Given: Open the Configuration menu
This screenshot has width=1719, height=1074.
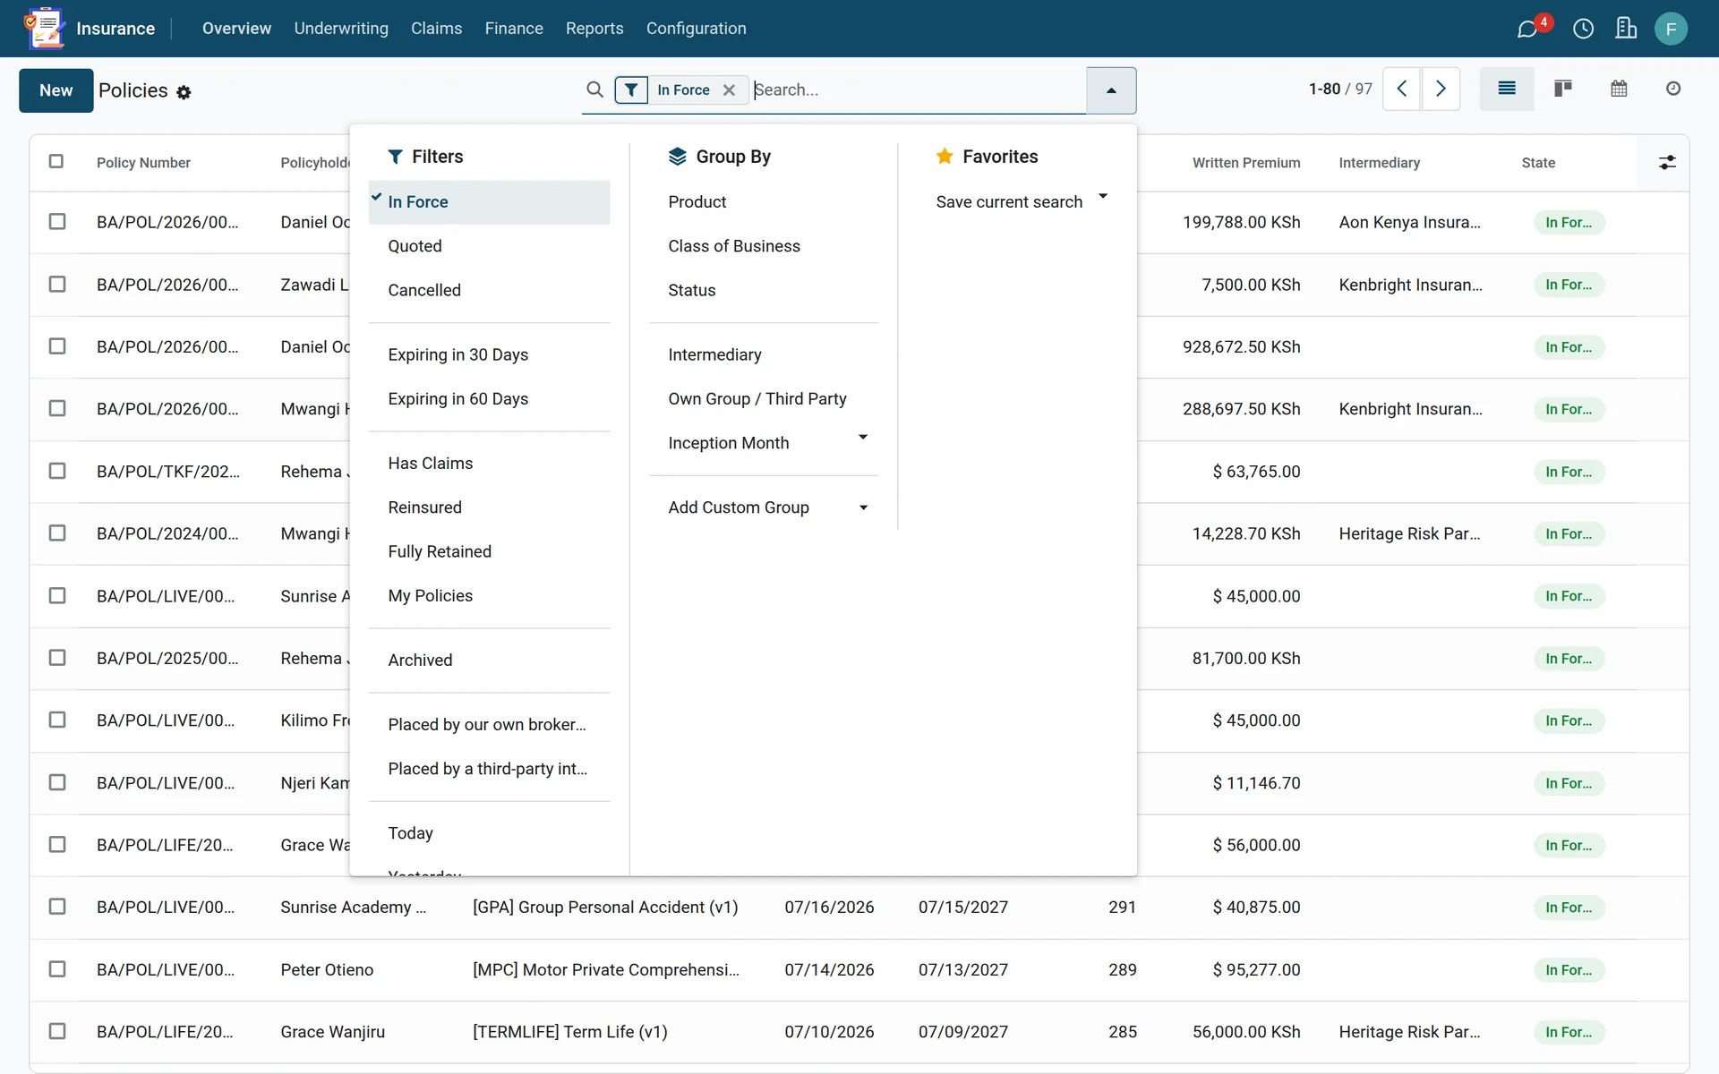Looking at the screenshot, I should click(696, 29).
